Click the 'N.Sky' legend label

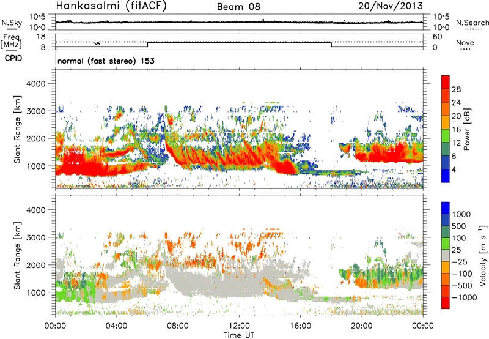point(12,23)
